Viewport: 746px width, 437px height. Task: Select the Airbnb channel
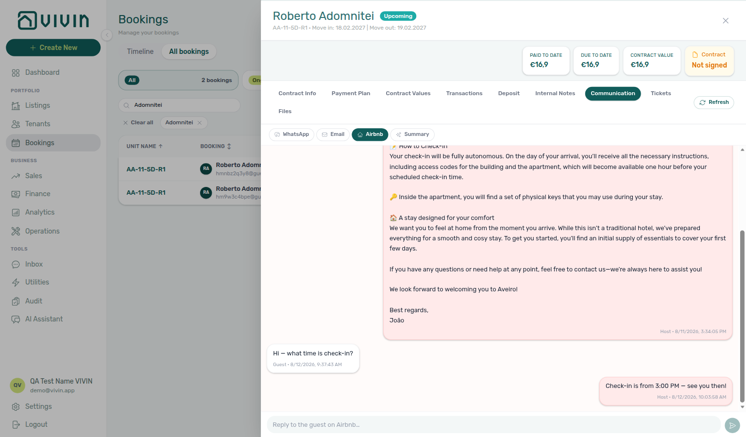tap(370, 134)
